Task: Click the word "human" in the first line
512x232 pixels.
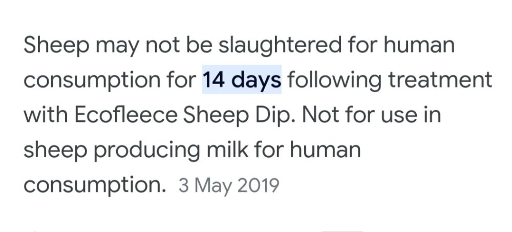Action: pos(419,45)
